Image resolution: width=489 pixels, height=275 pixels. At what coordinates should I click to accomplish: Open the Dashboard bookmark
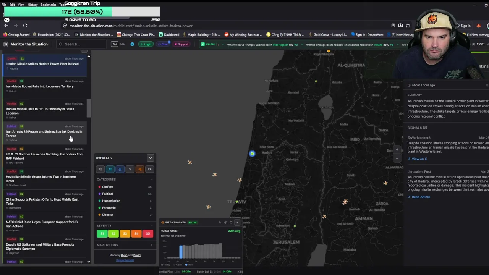(169, 35)
